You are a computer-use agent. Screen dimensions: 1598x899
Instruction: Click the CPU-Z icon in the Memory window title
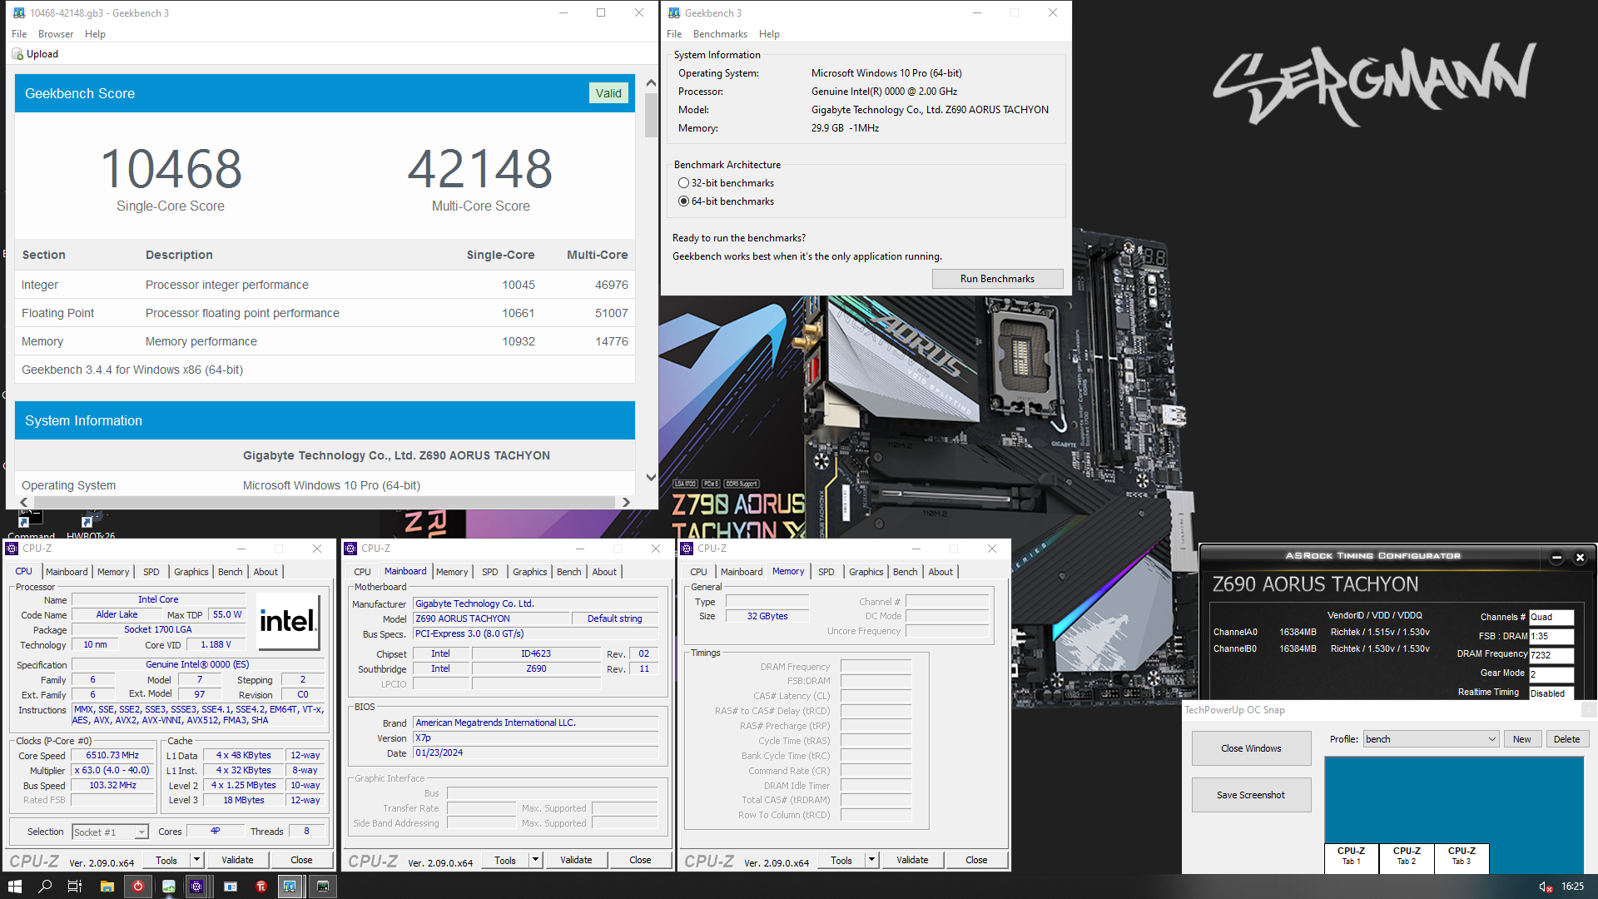pyautogui.click(x=687, y=549)
